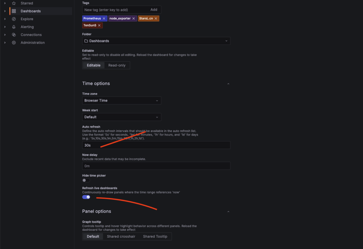The image size is (363, 249).
Task: Click the Auto refresh input field
Action: point(156,145)
